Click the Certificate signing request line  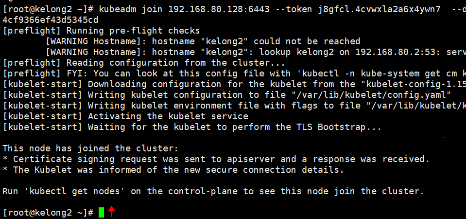tap(216, 159)
